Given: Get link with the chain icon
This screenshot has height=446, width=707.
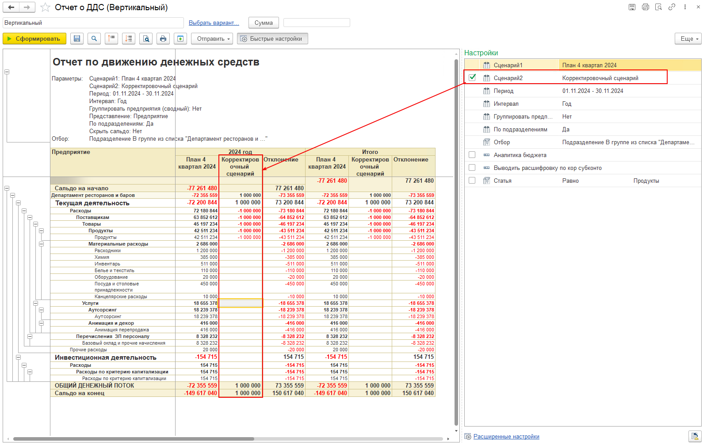Looking at the screenshot, I should pos(672,7).
